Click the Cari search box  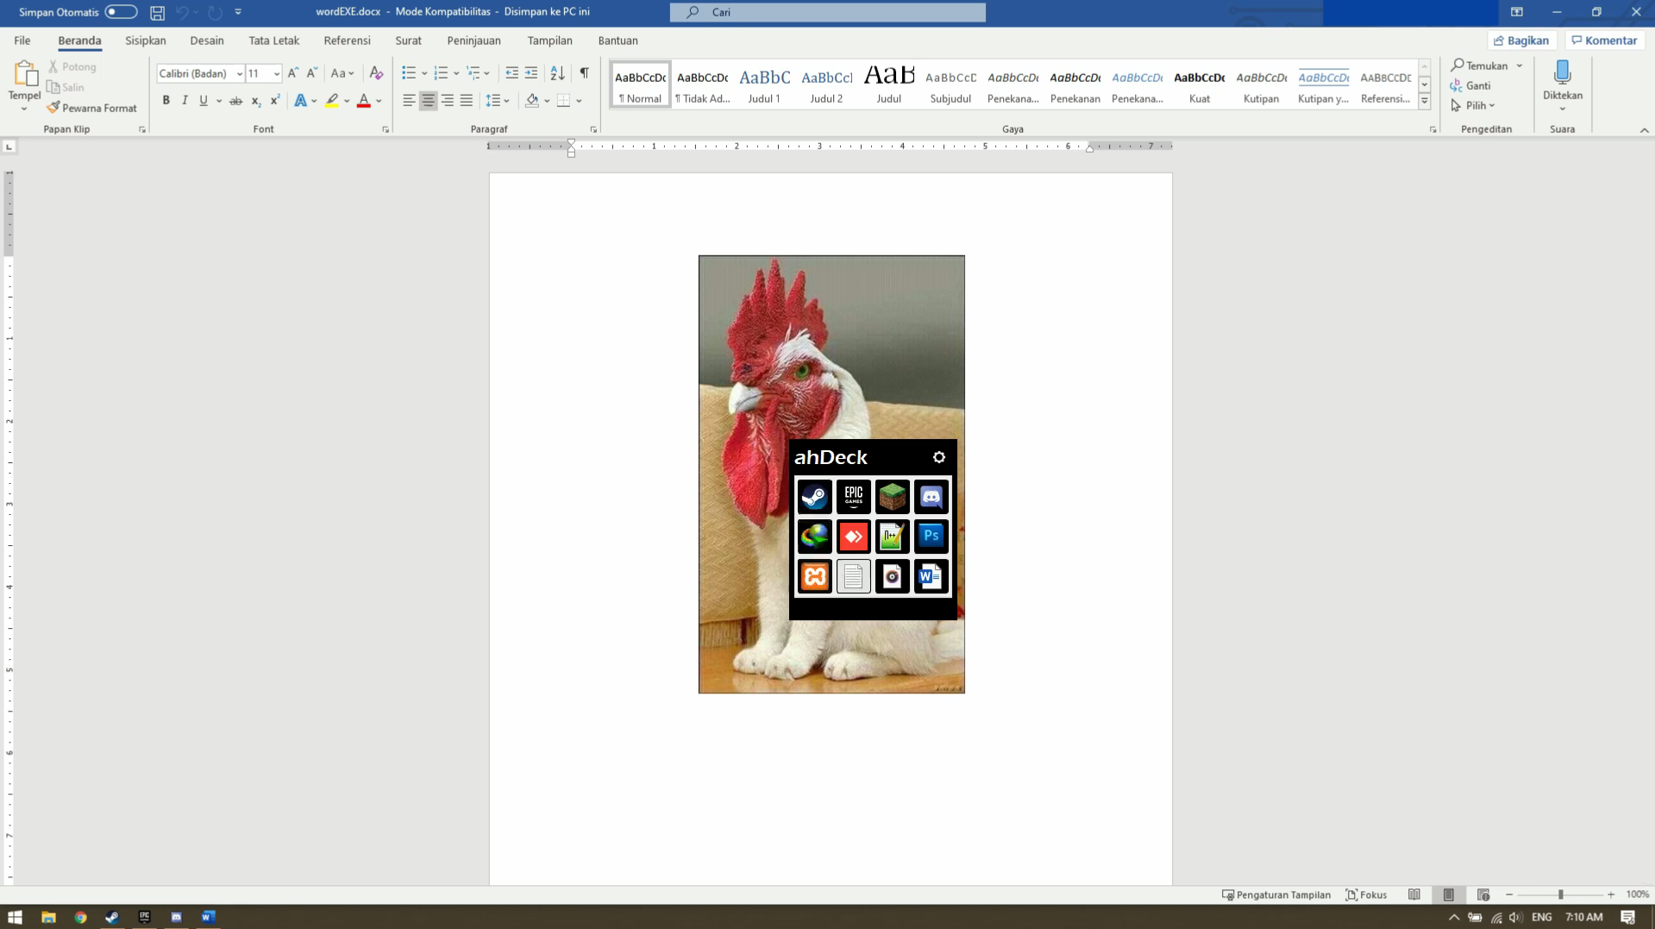(x=828, y=12)
